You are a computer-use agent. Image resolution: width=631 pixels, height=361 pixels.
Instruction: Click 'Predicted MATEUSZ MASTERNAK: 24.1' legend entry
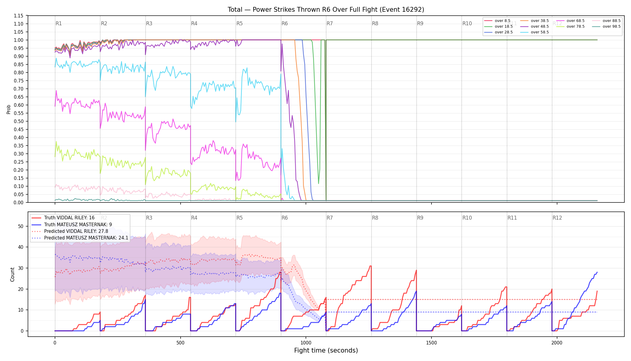point(80,238)
